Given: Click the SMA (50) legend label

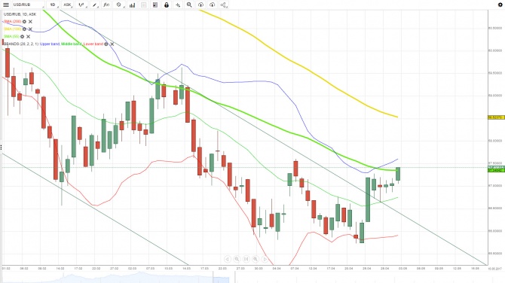Looking at the screenshot, I should [11, 36].
